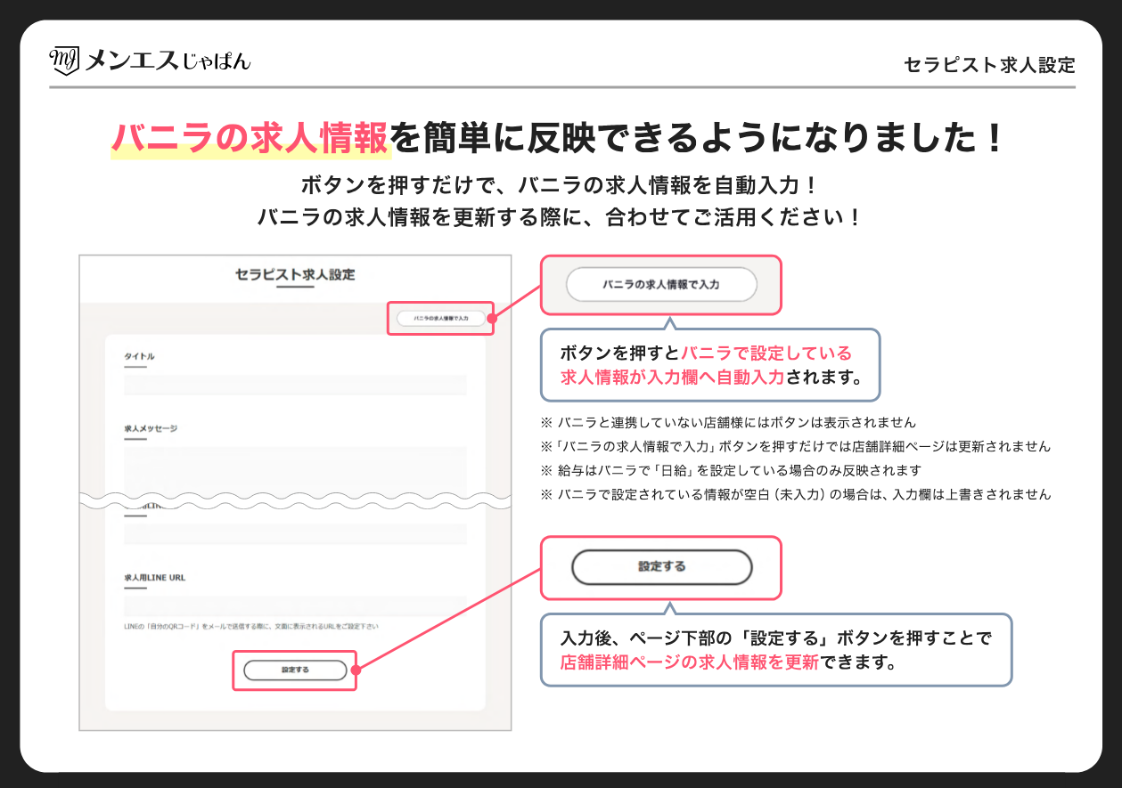Click the pink dot beside the small 設定する button
This screenshot has height=788, width=1122.
(x=356, y=670)
